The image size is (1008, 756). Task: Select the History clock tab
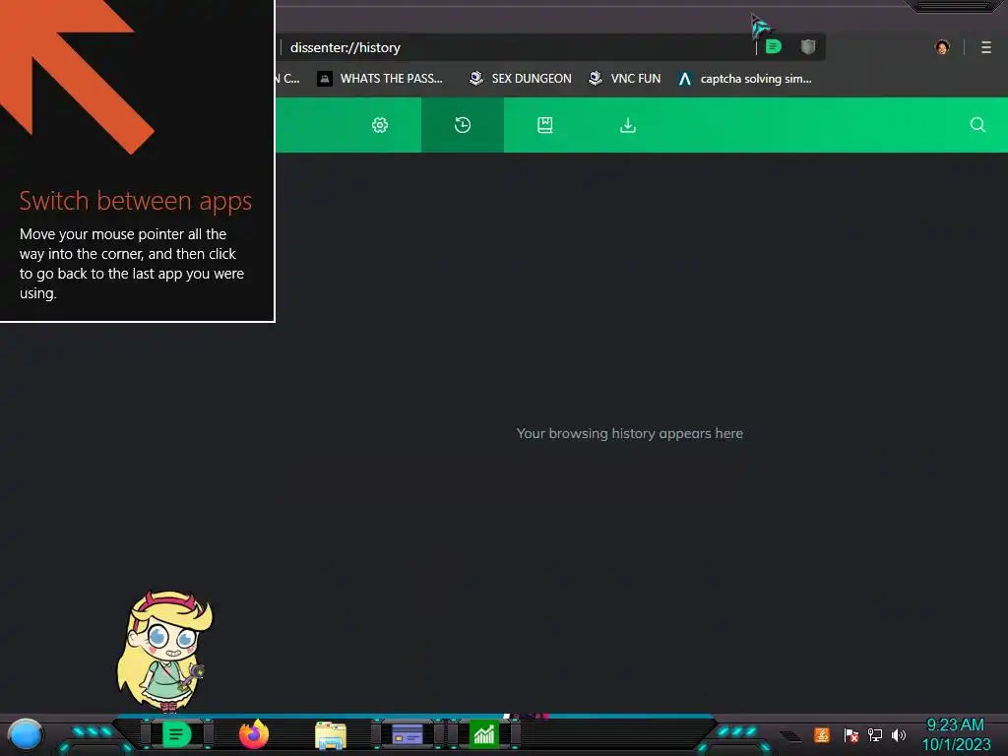(x=463, y=125)
